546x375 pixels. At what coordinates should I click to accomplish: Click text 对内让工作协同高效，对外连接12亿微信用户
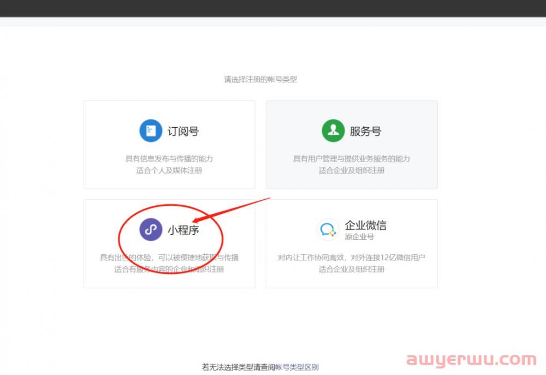tap(351, 258)
